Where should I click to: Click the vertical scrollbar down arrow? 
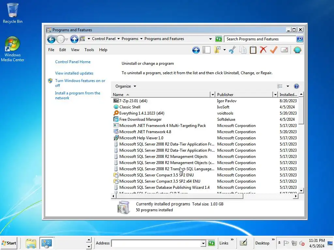pos(301,190)
